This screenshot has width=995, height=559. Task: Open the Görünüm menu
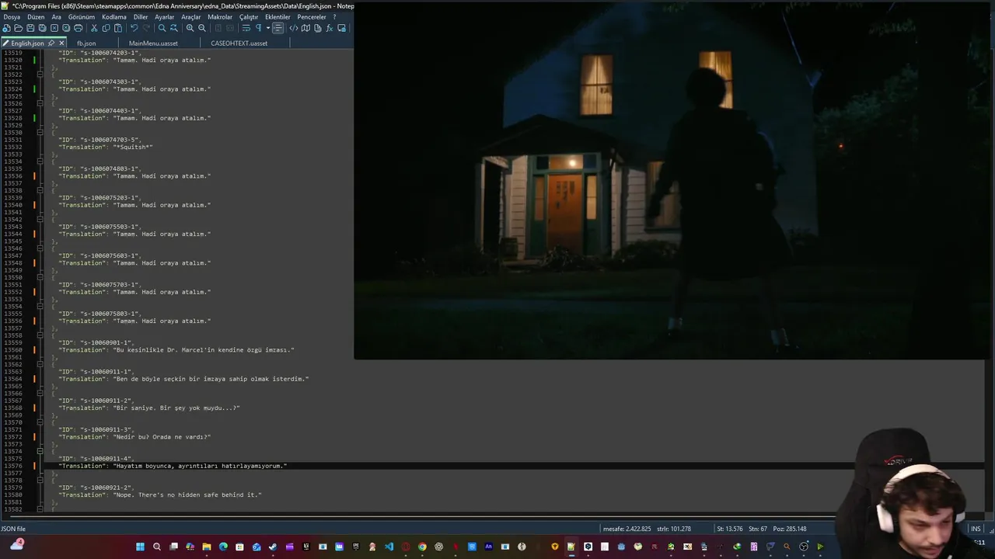(x=82, y=17)
